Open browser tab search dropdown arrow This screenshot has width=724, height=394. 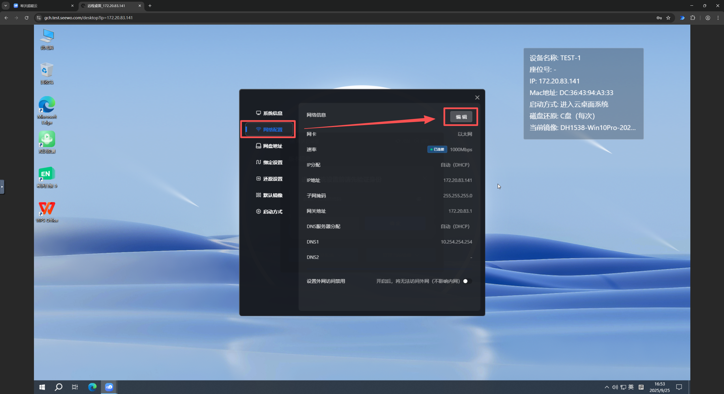6,6
